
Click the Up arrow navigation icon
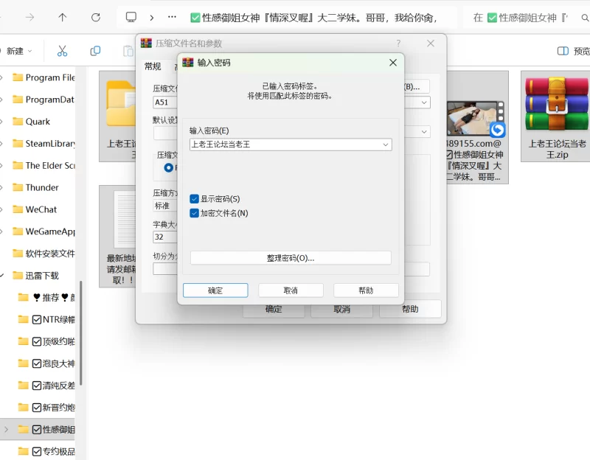coord(63,17)
